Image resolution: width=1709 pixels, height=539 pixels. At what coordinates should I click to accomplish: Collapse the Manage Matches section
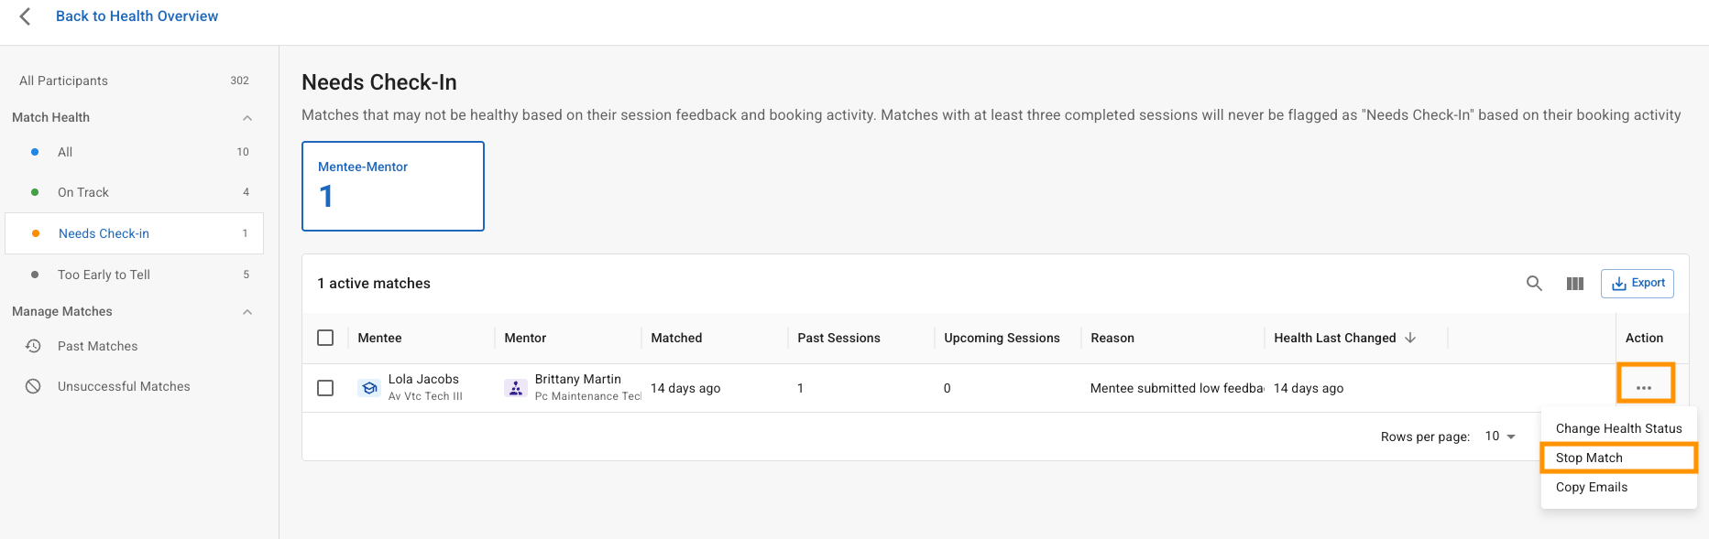point(247,312)
